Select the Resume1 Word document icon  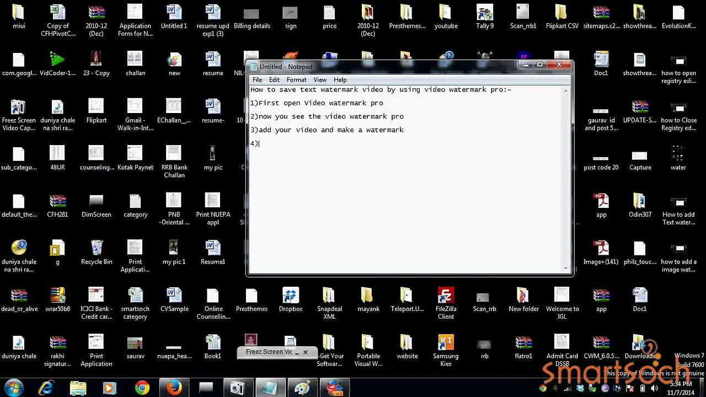pyautogui.click(x=213, y=253)
